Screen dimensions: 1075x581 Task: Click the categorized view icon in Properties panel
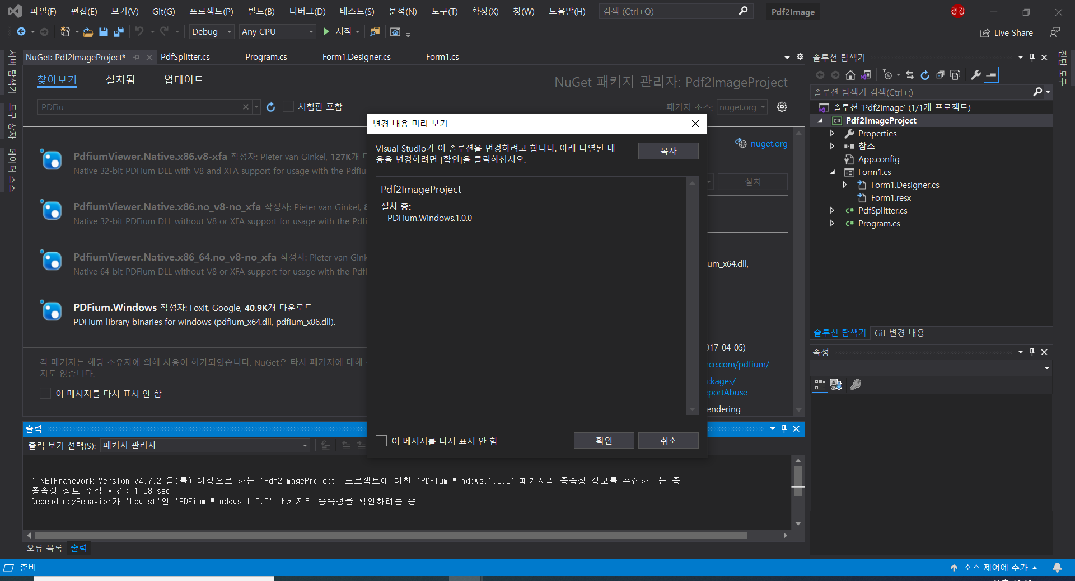point(820,385)
